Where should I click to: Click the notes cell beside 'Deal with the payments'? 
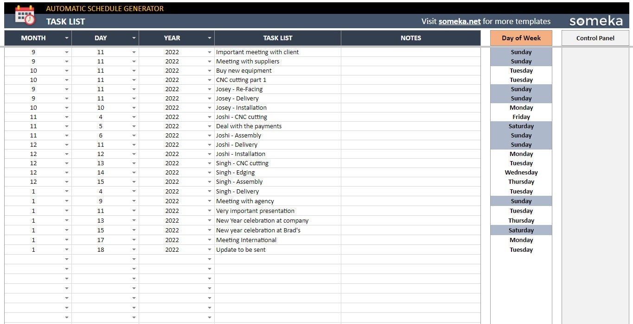[410, 126]
